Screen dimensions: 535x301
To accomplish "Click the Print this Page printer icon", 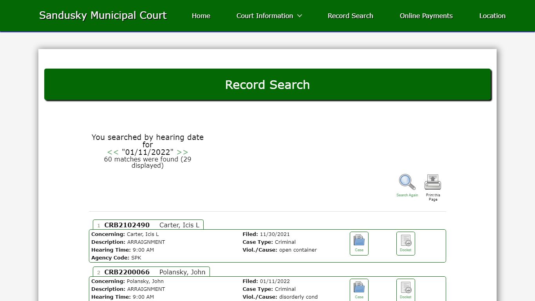I will [433, 182].
